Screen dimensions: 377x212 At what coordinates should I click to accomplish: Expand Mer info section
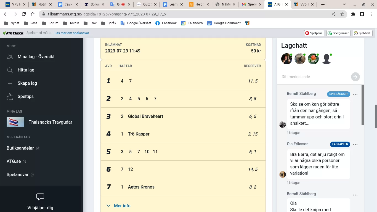pos(118,206)
